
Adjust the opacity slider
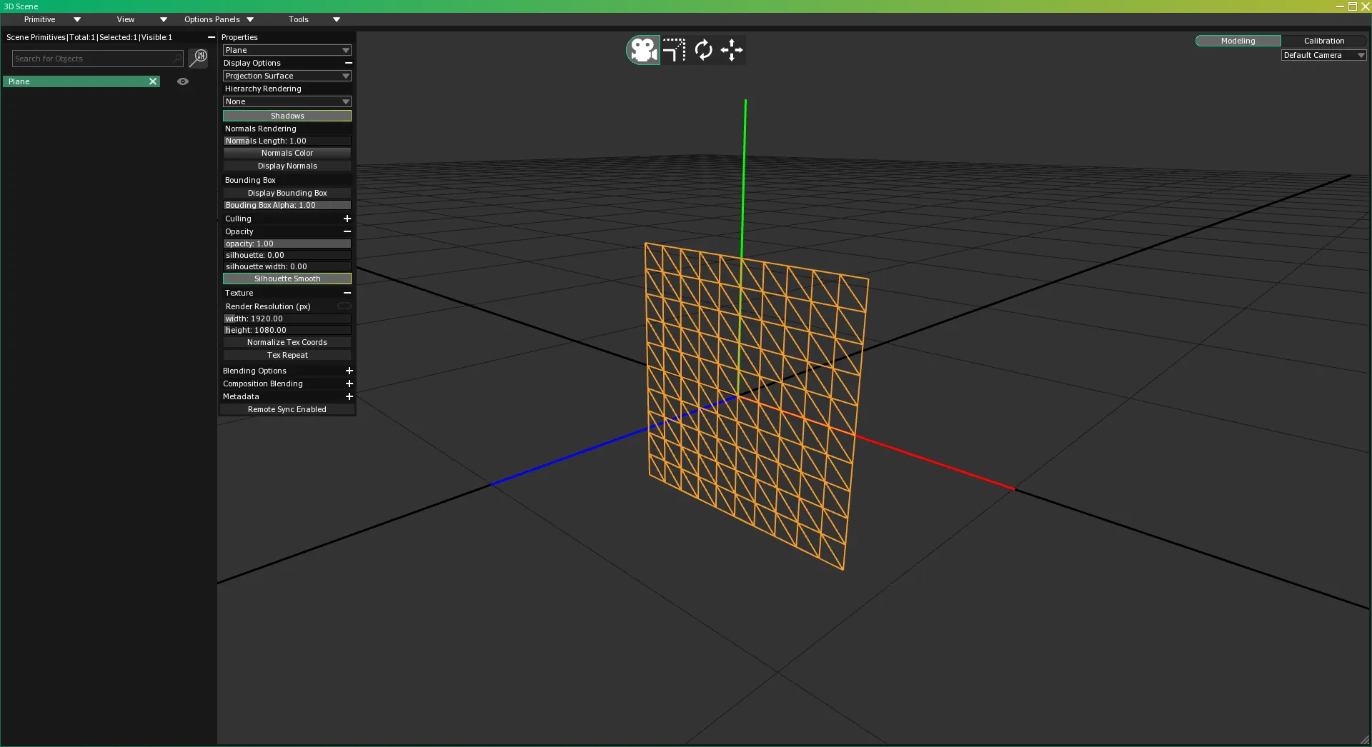pos(287,244)
